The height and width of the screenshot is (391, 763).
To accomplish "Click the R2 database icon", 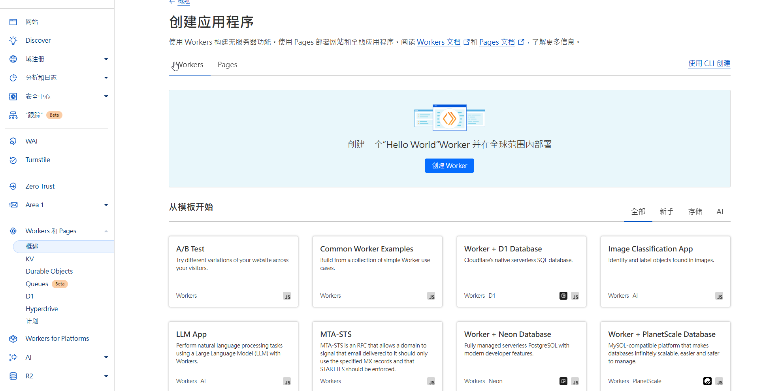I will pyautogui.click(x=13, y=376).
